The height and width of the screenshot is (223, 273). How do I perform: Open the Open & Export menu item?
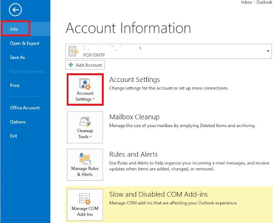25,43
